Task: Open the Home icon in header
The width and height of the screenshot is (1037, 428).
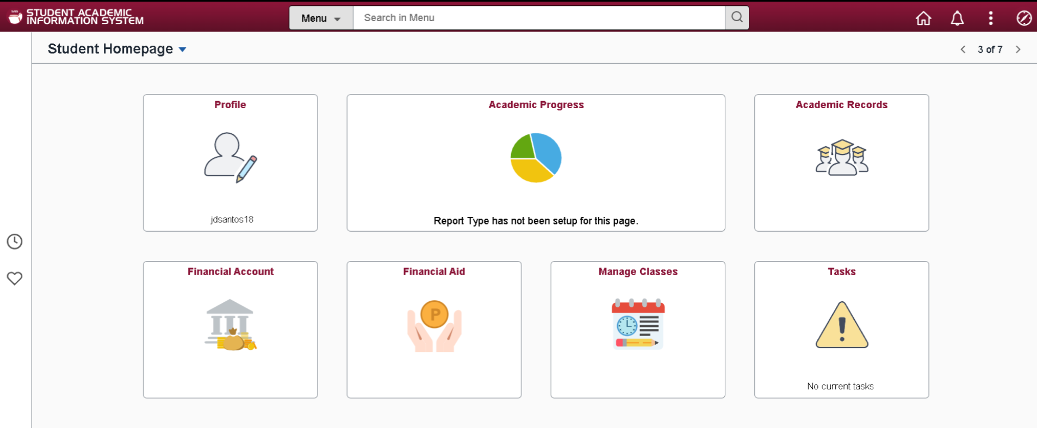Action: tap(923, 18)
